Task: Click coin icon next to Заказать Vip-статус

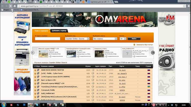Action: 134,45
